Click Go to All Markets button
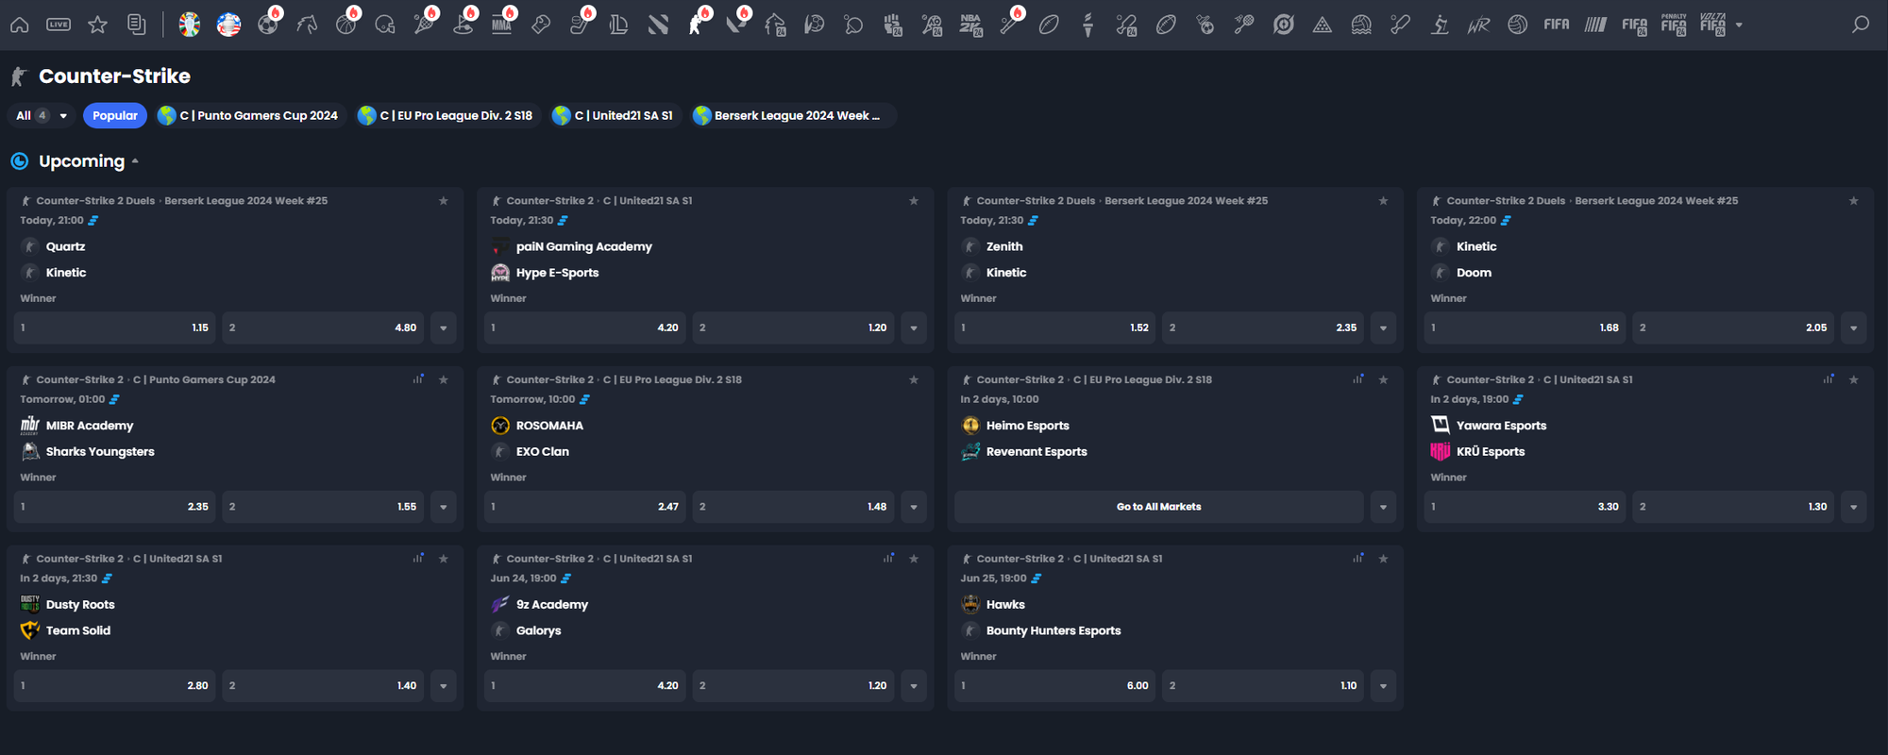This screenshot has width=1888, height=755. click(1159, 507)
